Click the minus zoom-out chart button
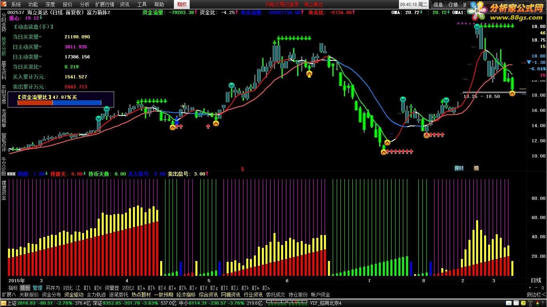The width and height of the screenshot is (547, 307). [537, 288]
